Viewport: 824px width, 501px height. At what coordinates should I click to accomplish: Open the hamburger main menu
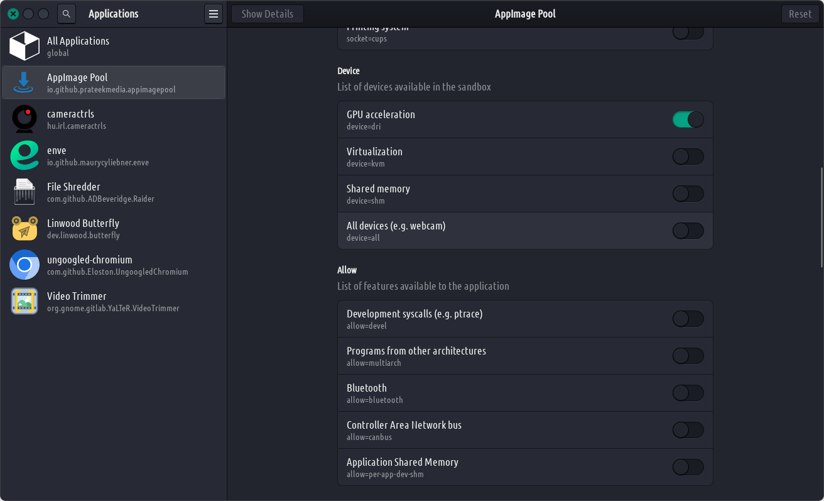pyautogui.click(x=214, y=14)
